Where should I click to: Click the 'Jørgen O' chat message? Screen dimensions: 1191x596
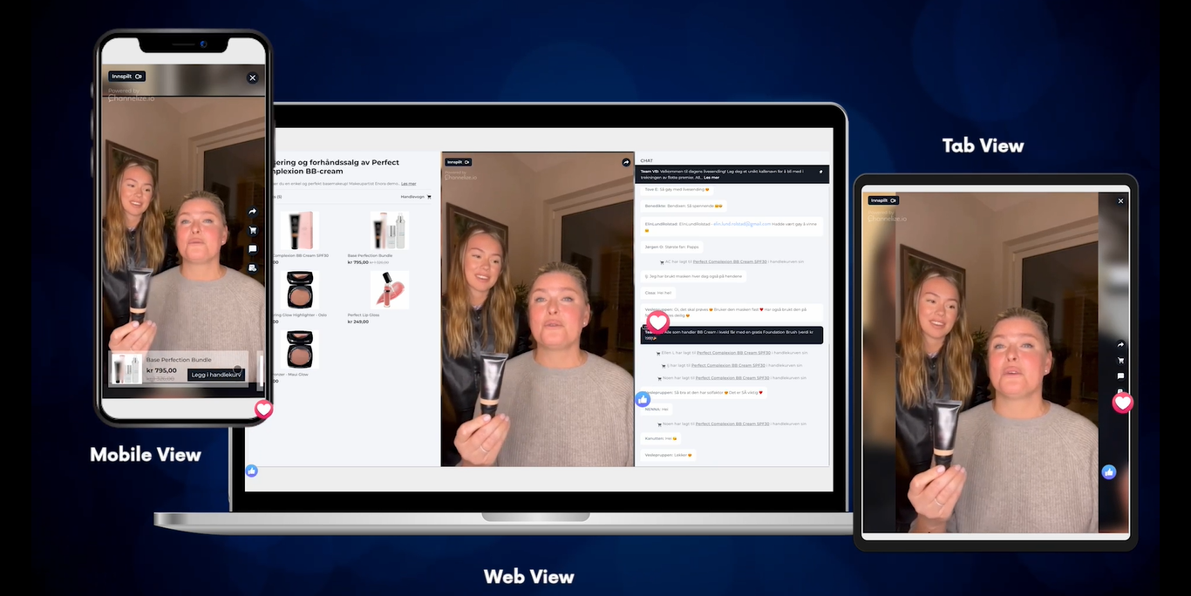(671, 247)
